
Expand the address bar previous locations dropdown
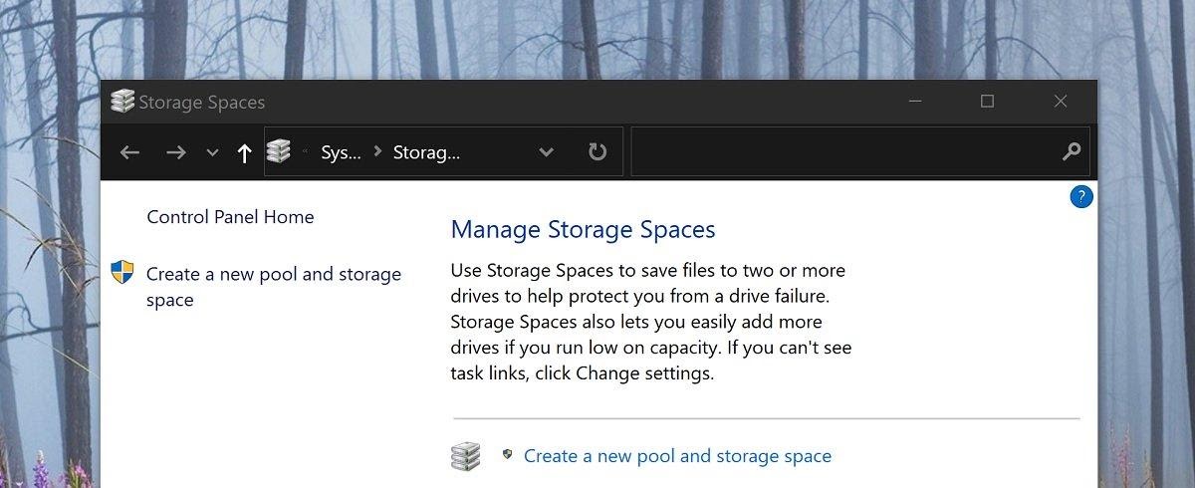tap(546, 152)
